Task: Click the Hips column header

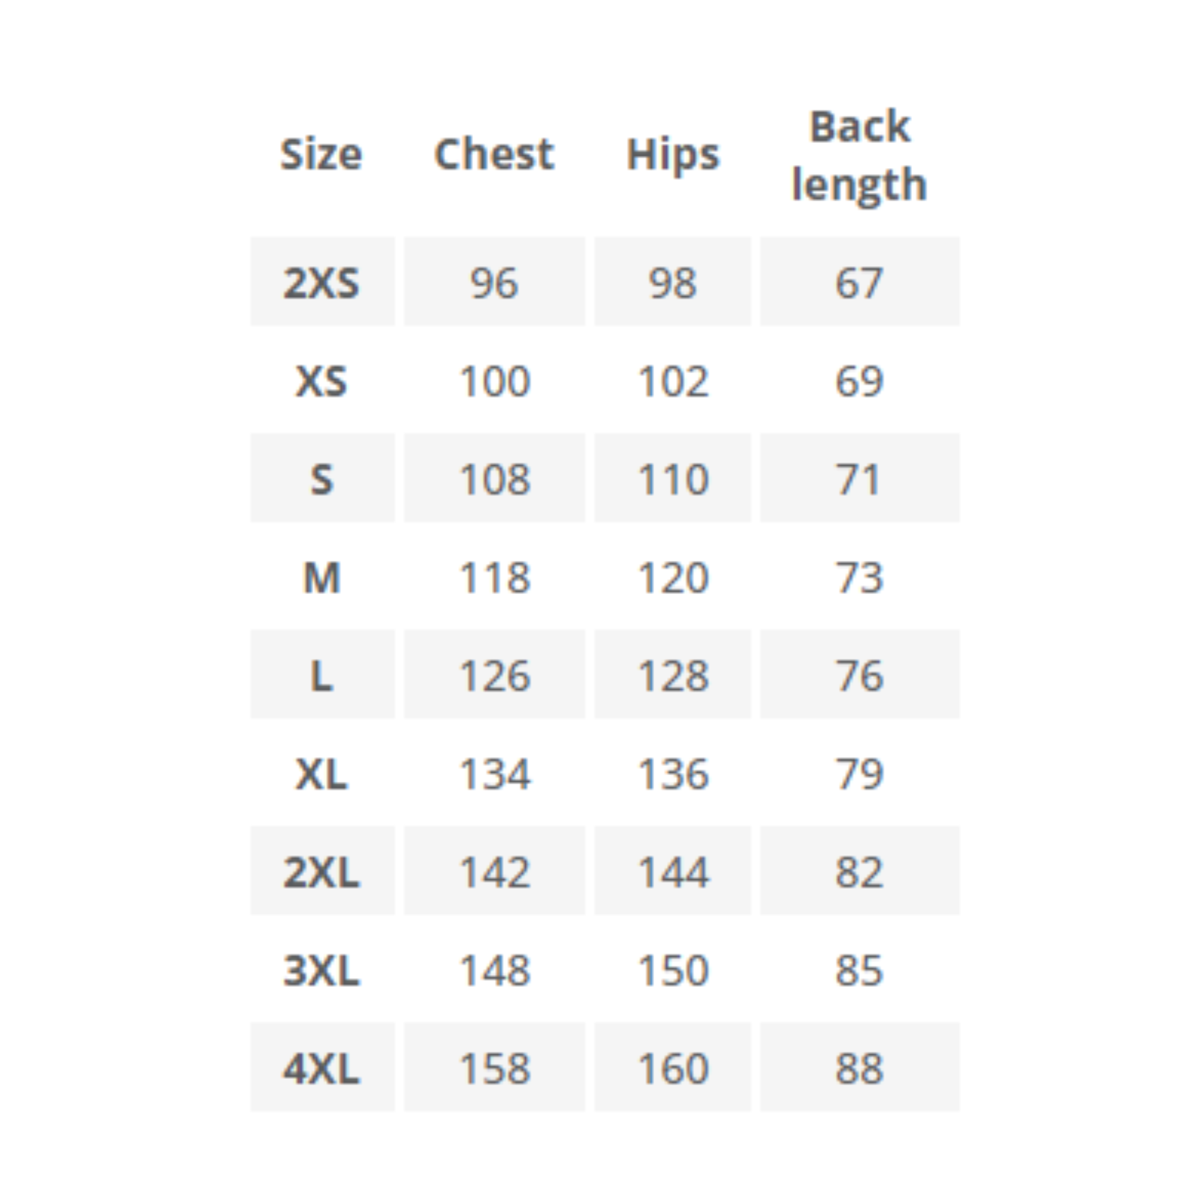Action: pos(673,155)
